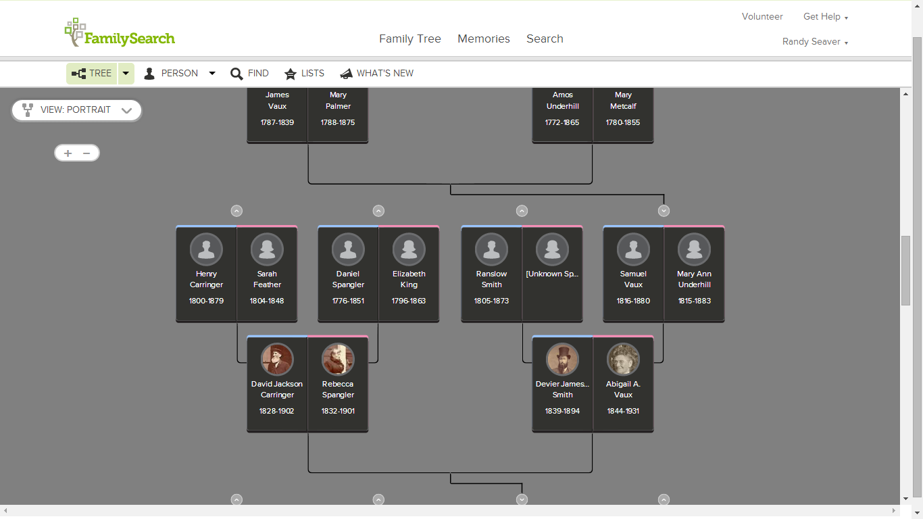The width and height of the screenshot is (923, 519).
Task: Click the PERSON silhouette icon
Action: coord(149,73)
